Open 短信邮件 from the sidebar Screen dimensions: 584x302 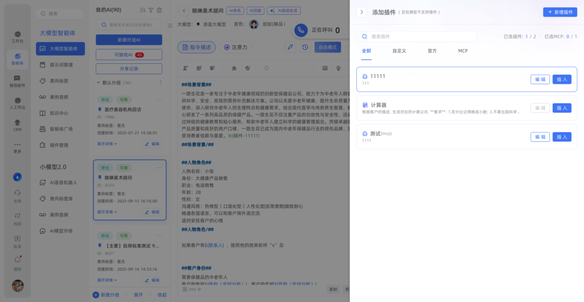click(x=17, y=81)
